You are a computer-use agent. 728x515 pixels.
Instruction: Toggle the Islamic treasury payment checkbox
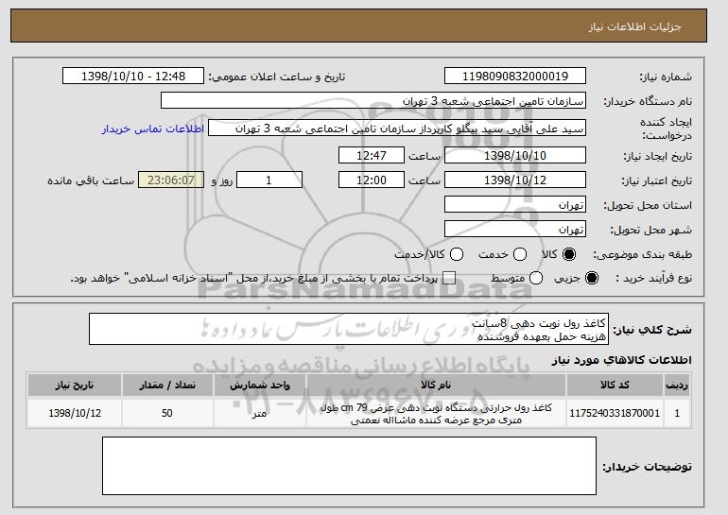click(x=449, y=278)
